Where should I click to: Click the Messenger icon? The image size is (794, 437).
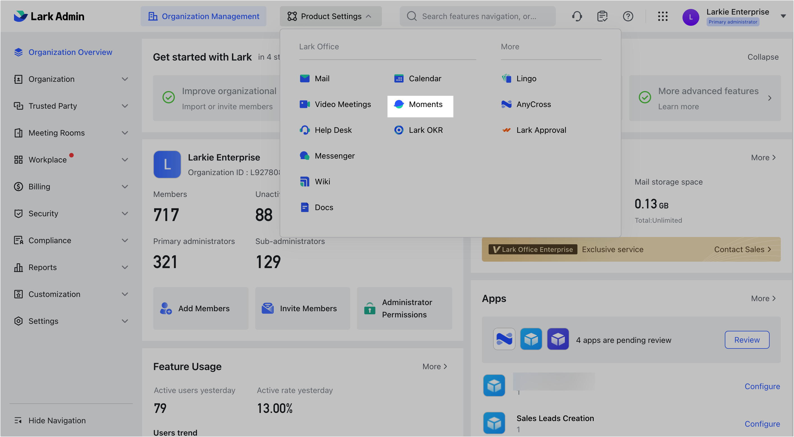pyautogui.click(x=305, y=156)
